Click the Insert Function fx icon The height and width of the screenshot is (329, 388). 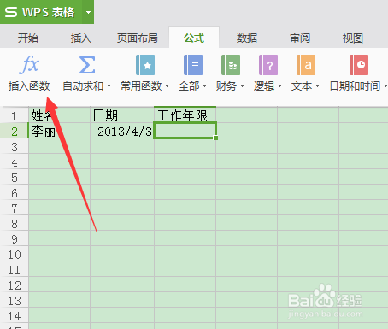[x=29, y=64]
